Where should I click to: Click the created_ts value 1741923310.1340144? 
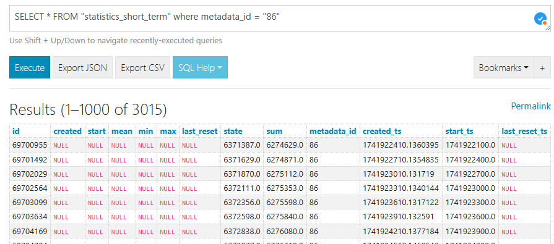(x=400, y=188)
